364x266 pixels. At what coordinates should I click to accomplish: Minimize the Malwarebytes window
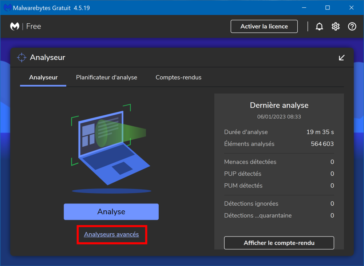click(x=304, y=8)
